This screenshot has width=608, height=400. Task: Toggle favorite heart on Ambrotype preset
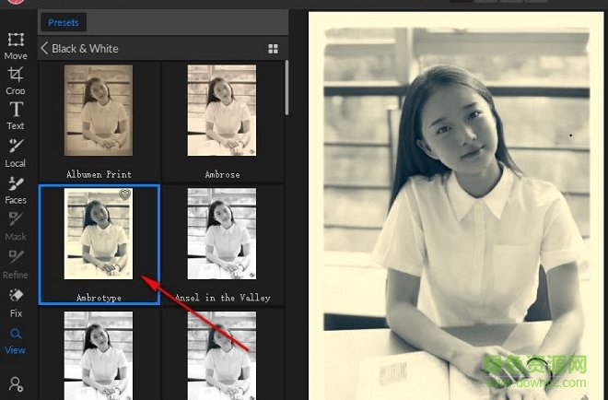(x=125, y=195)
